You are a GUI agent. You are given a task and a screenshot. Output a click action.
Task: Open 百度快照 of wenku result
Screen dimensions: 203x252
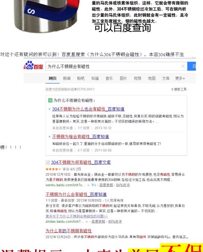coord(106,185)
